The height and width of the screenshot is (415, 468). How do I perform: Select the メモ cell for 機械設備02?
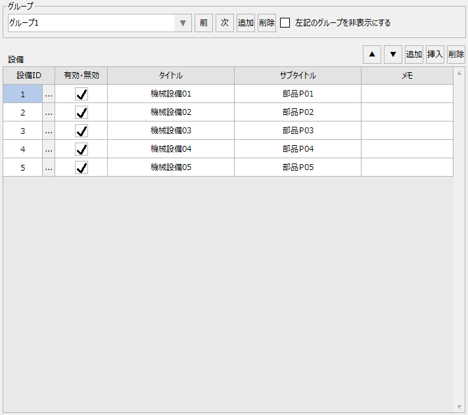coord(407,113)
